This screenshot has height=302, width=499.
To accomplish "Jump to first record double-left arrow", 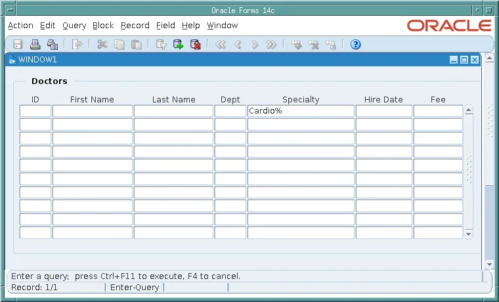I will (220, 44).
